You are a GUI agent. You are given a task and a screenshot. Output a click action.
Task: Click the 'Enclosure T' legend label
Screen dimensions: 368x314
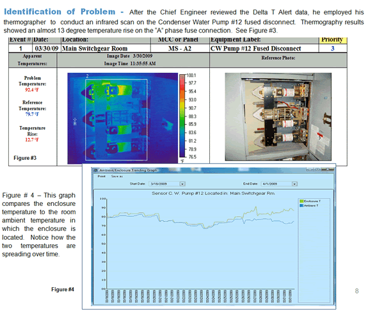[x=312, y=201]
